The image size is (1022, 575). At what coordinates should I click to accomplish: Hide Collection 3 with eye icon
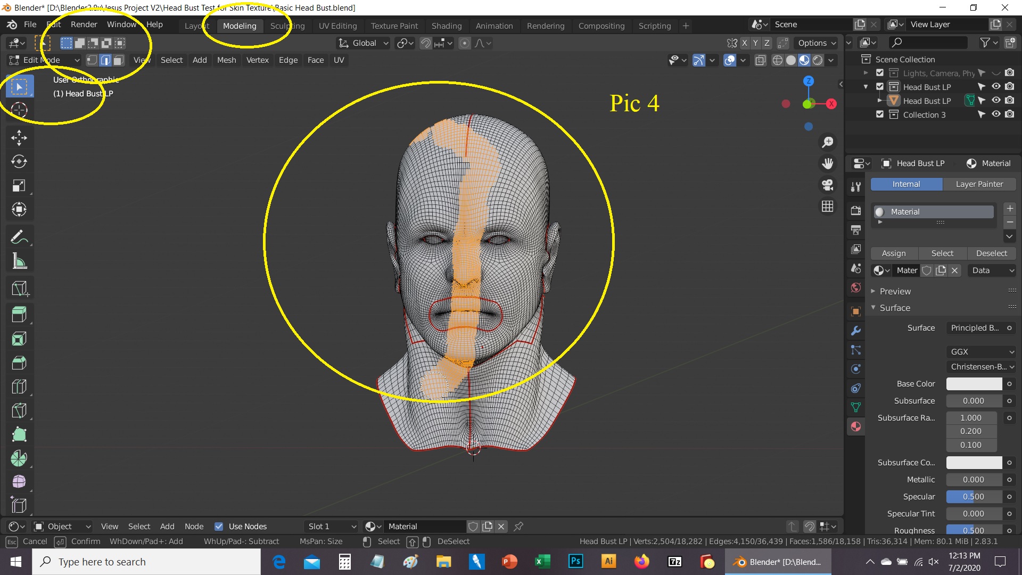point(996,114)
